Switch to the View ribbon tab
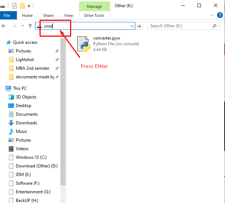Screen dimensions: 225x203 [68, 15]
